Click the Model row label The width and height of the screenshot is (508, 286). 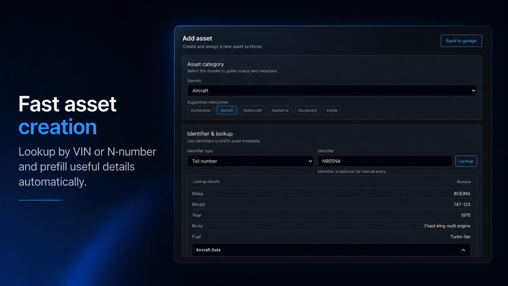coord(198,204)
